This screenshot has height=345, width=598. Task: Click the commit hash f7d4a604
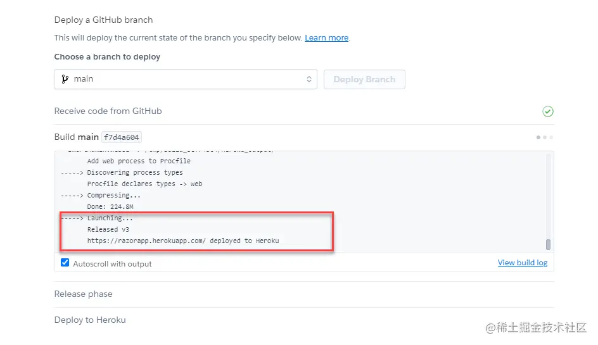tap(122, 137)
